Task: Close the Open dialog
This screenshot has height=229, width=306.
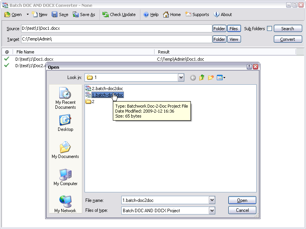Action: [x=256, y=67]
